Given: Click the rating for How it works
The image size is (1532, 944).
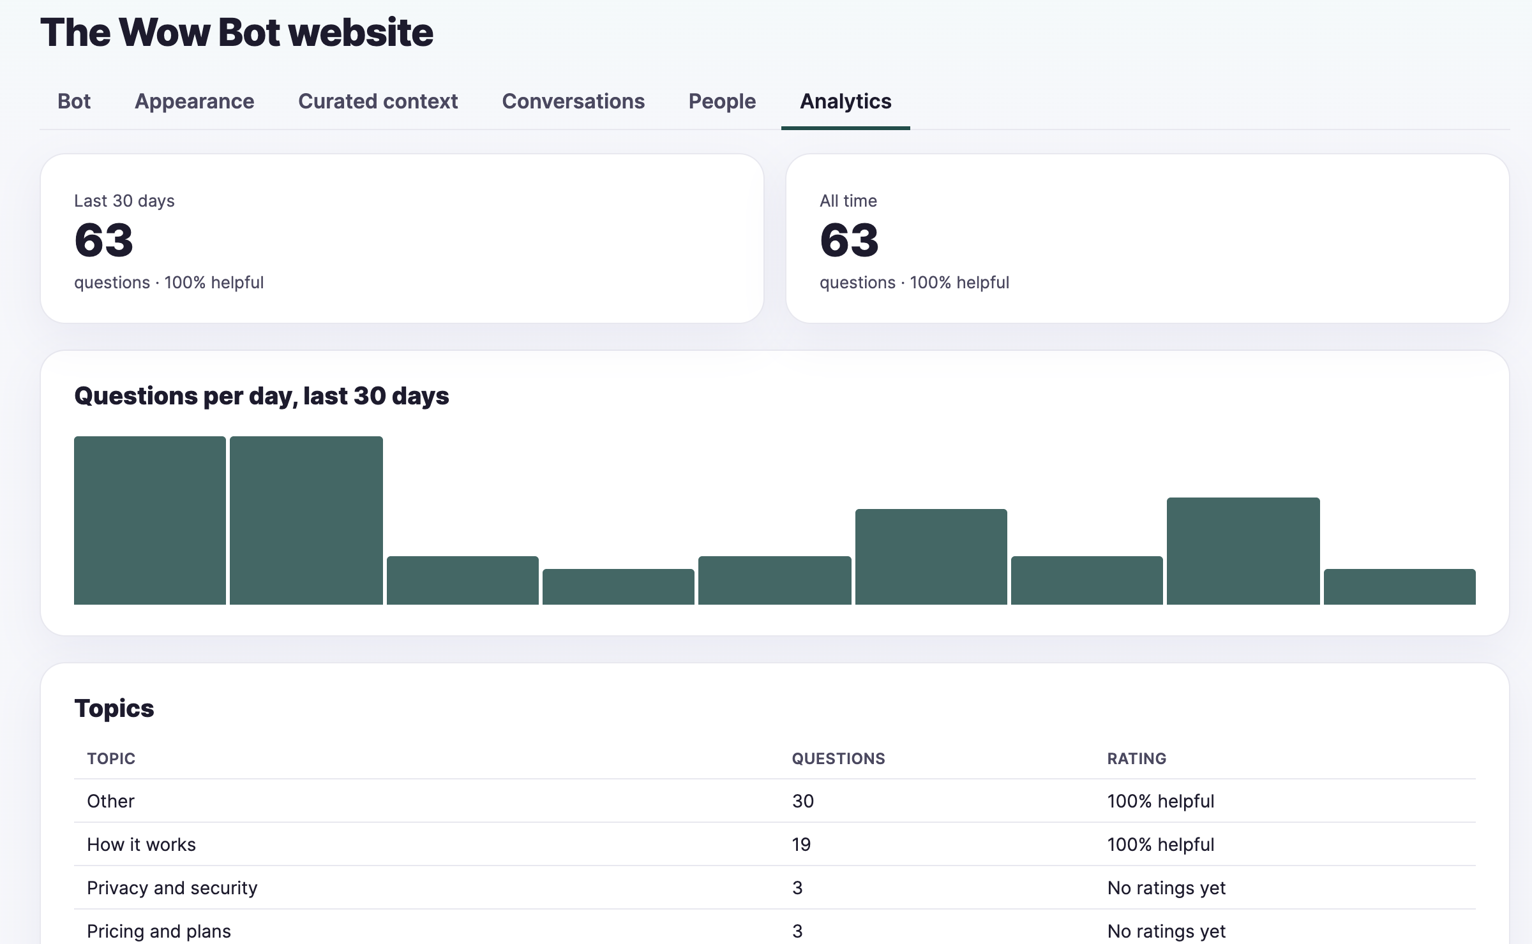Looking at the screenshot, I should click(x=1161, y=844).
